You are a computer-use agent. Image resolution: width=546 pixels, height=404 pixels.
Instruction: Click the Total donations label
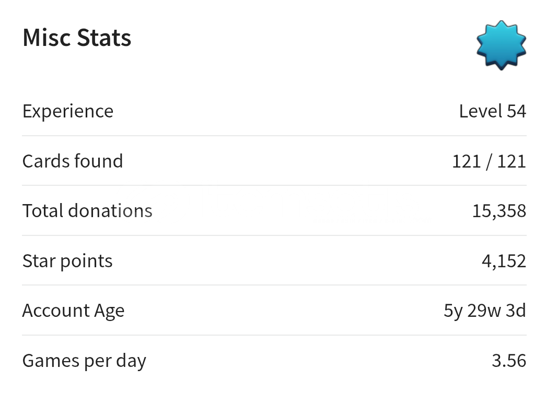click(x=87, y=211)
